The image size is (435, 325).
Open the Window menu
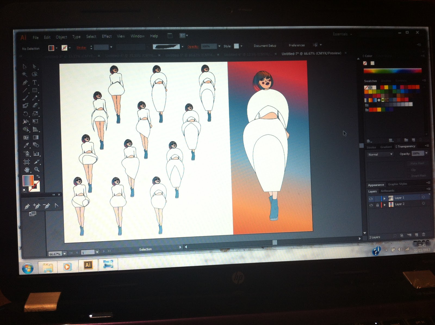138,36
